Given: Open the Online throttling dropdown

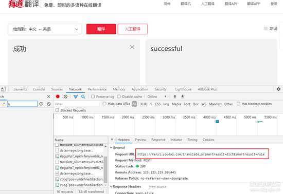Looking at the screenshot, I should (x=157, y=96).
